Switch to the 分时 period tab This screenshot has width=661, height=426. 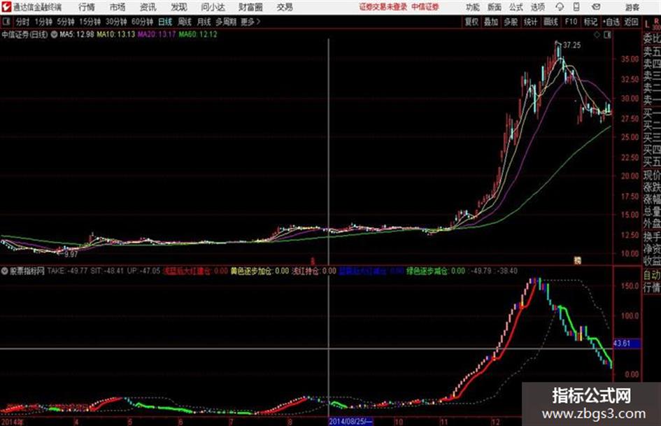(22, 22)
